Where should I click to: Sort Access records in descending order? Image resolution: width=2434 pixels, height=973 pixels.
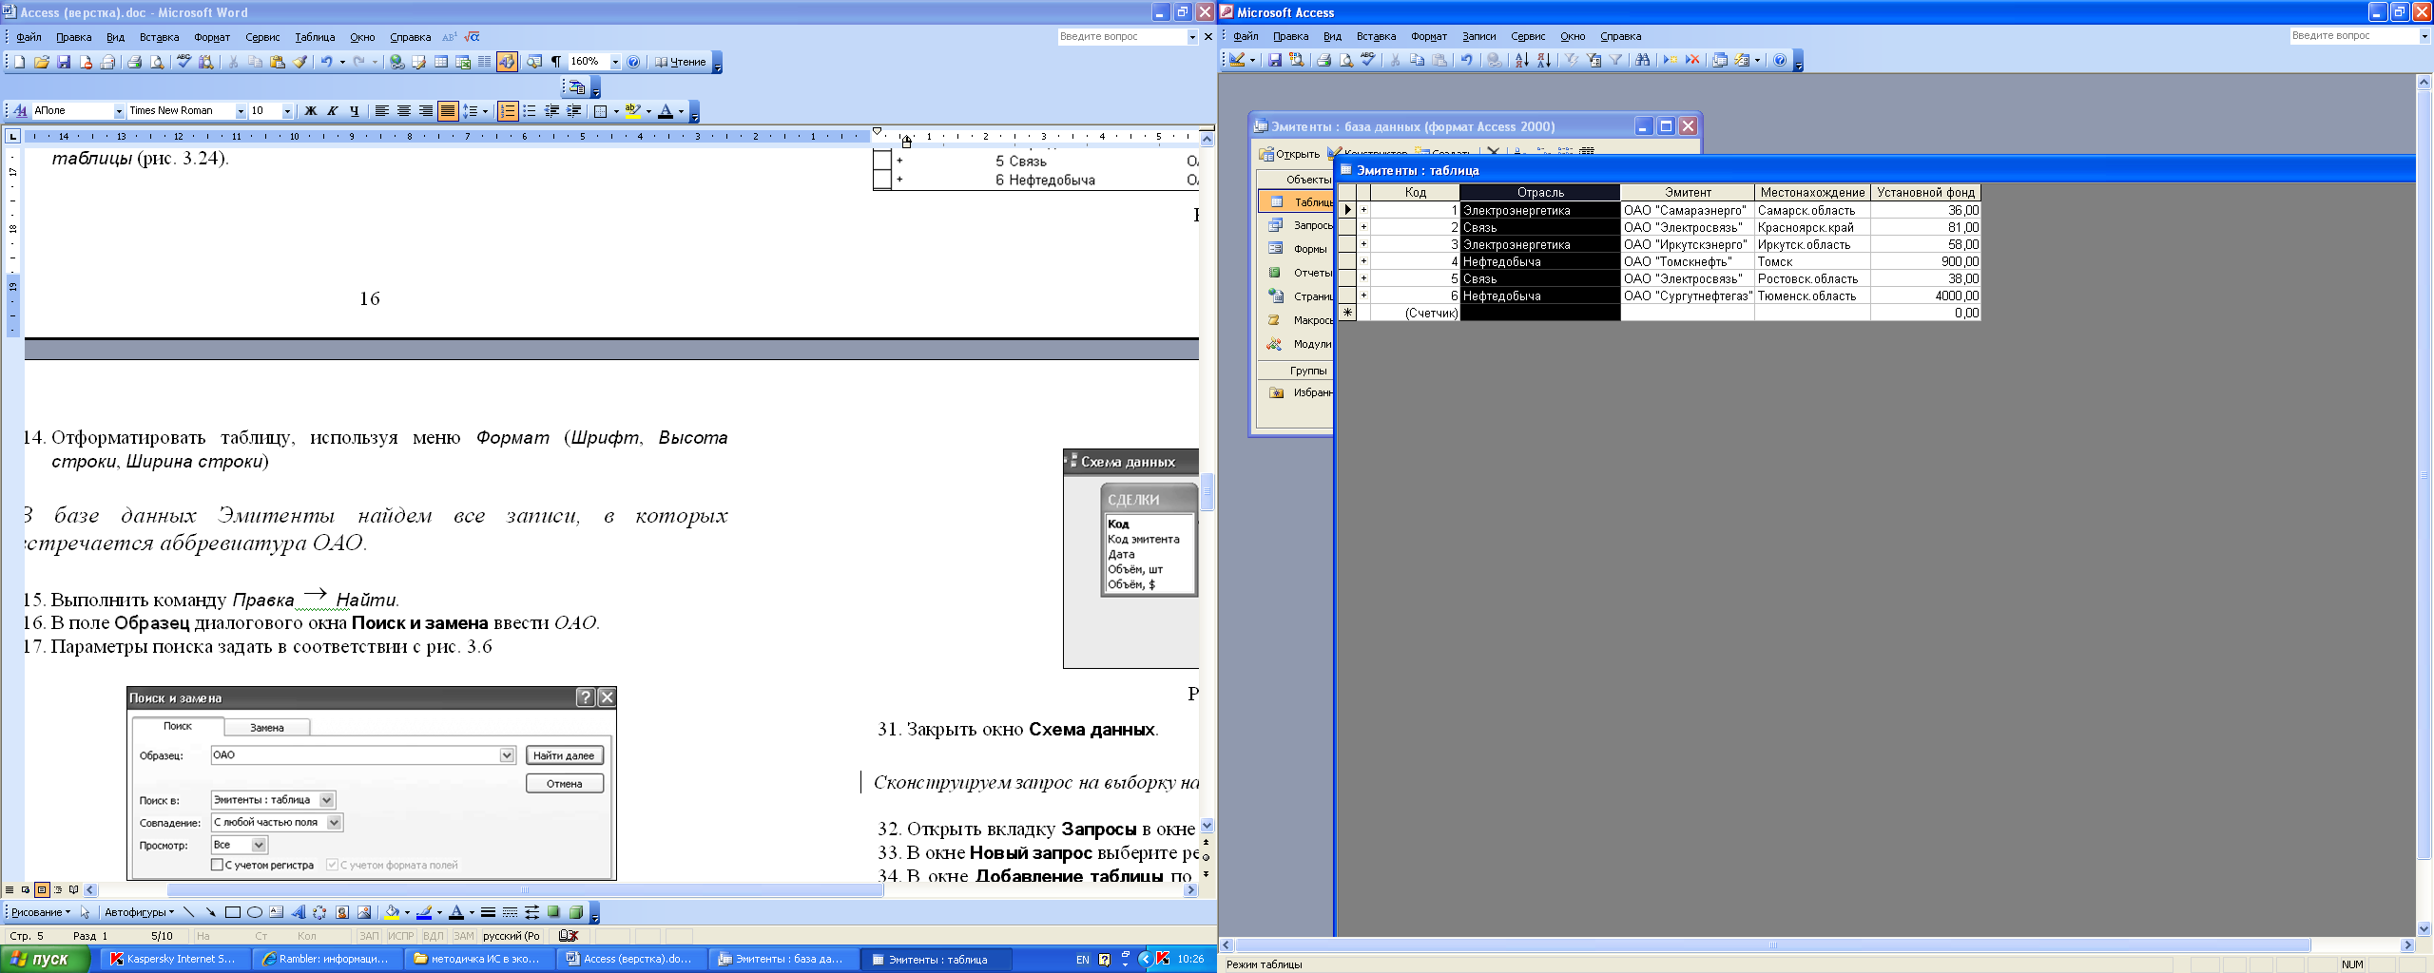pyautogui.click(x=1544, y=60)
